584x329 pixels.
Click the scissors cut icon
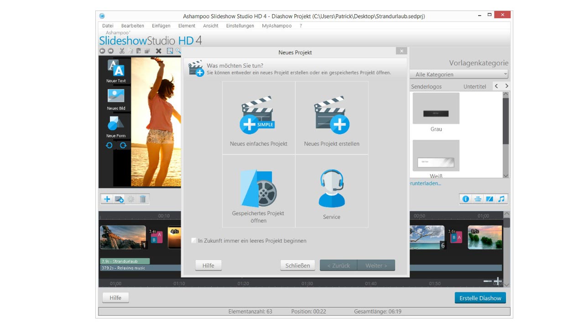pos(122,51)
